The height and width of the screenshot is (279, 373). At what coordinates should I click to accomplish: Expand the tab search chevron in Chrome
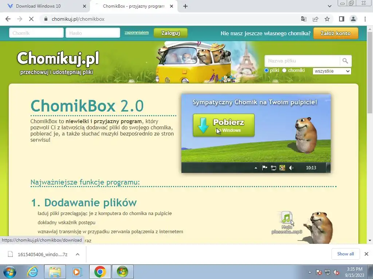pos(329,6)
